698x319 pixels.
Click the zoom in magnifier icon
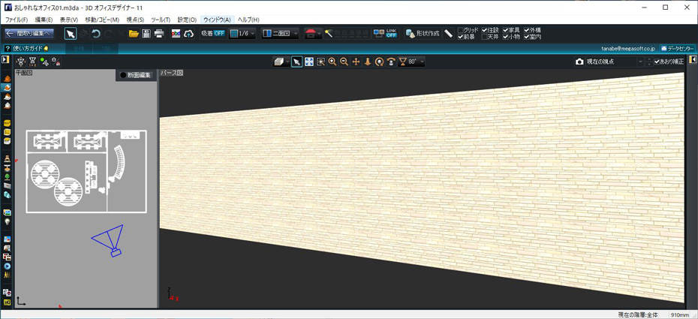[332, 62]
